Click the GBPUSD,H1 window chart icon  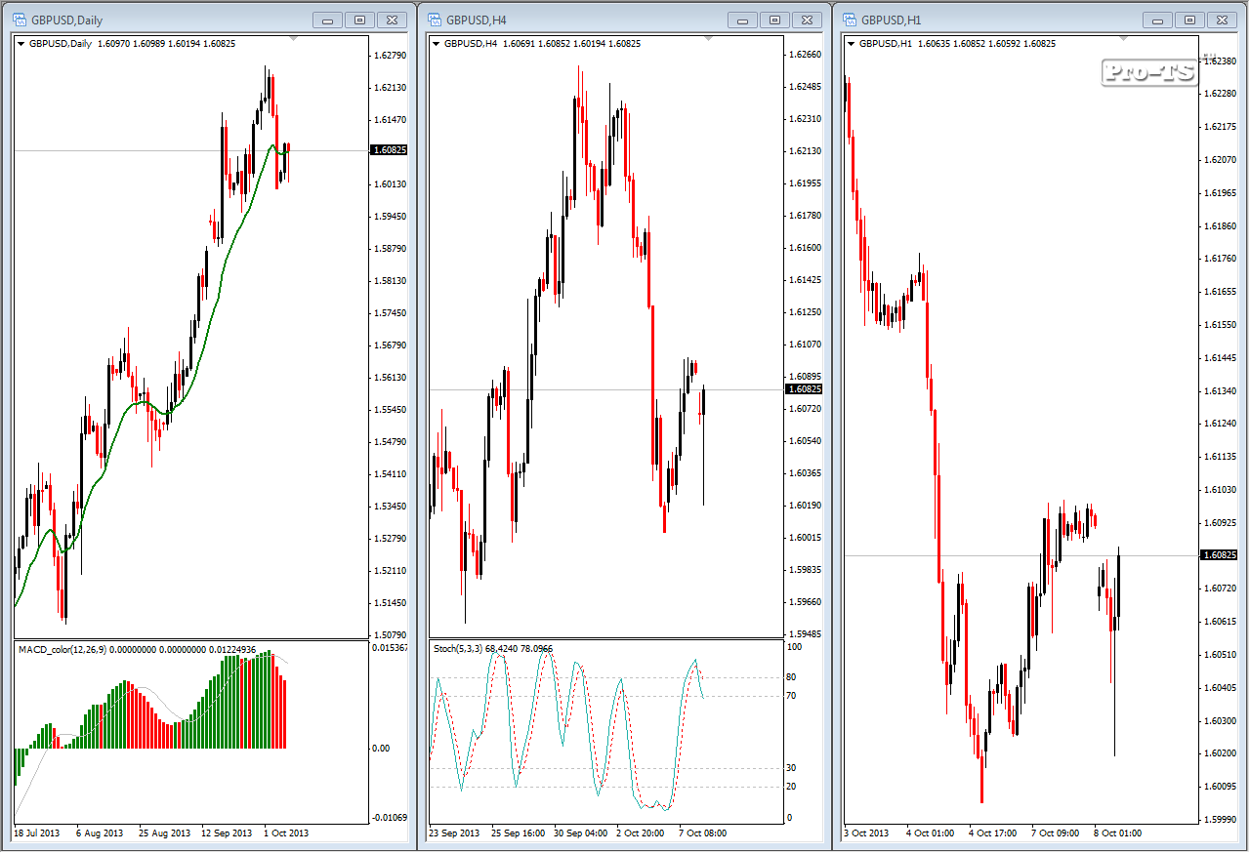tap(849, 20)
